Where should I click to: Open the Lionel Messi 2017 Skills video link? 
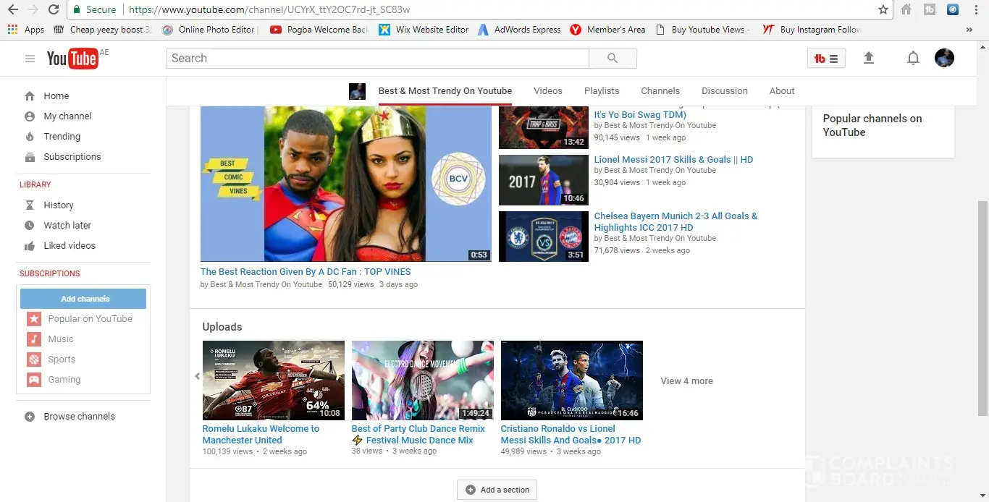click(x=673, y=160)
